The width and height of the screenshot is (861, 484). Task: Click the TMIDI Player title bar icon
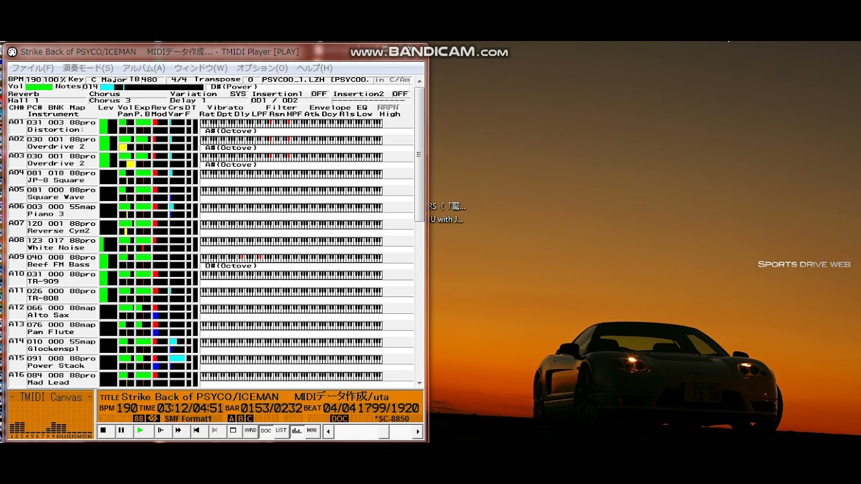pyautogui.click(x=12, y=52)
